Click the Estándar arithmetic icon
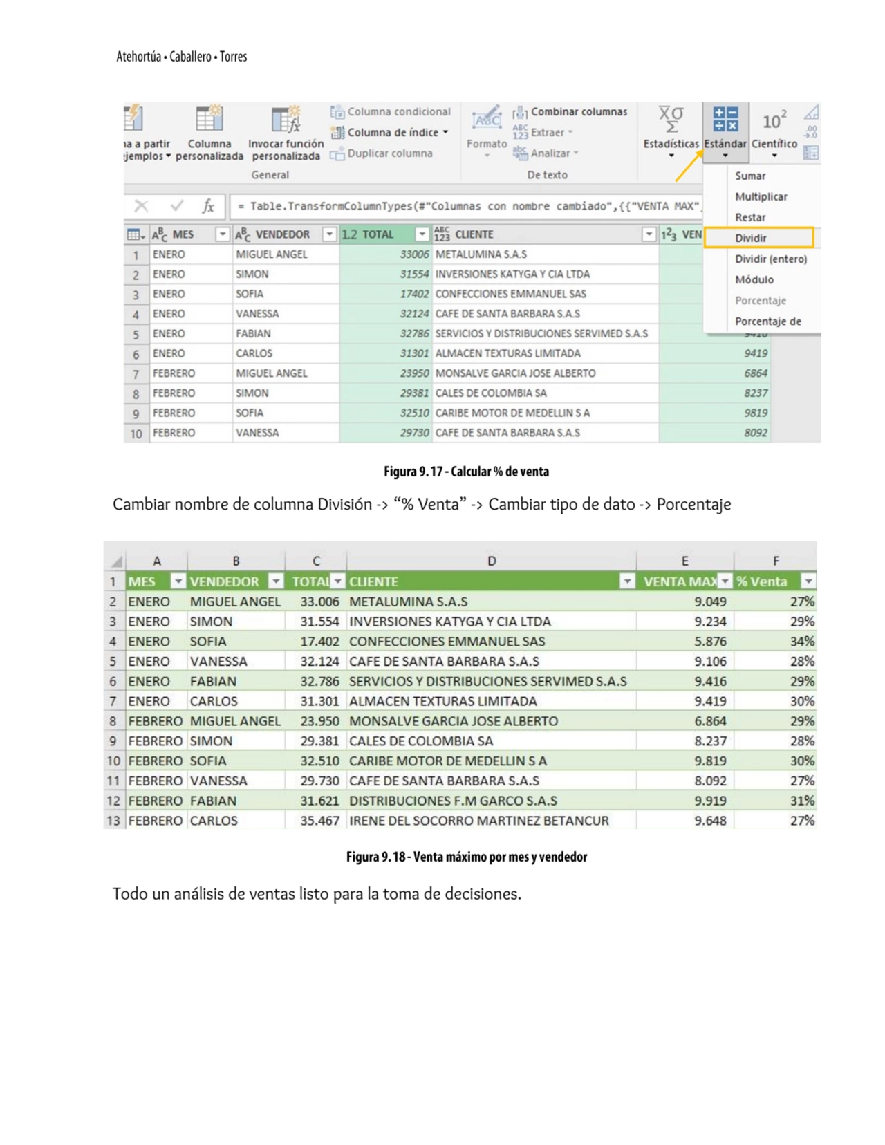The image size is (885, 1145). [725, 119]
